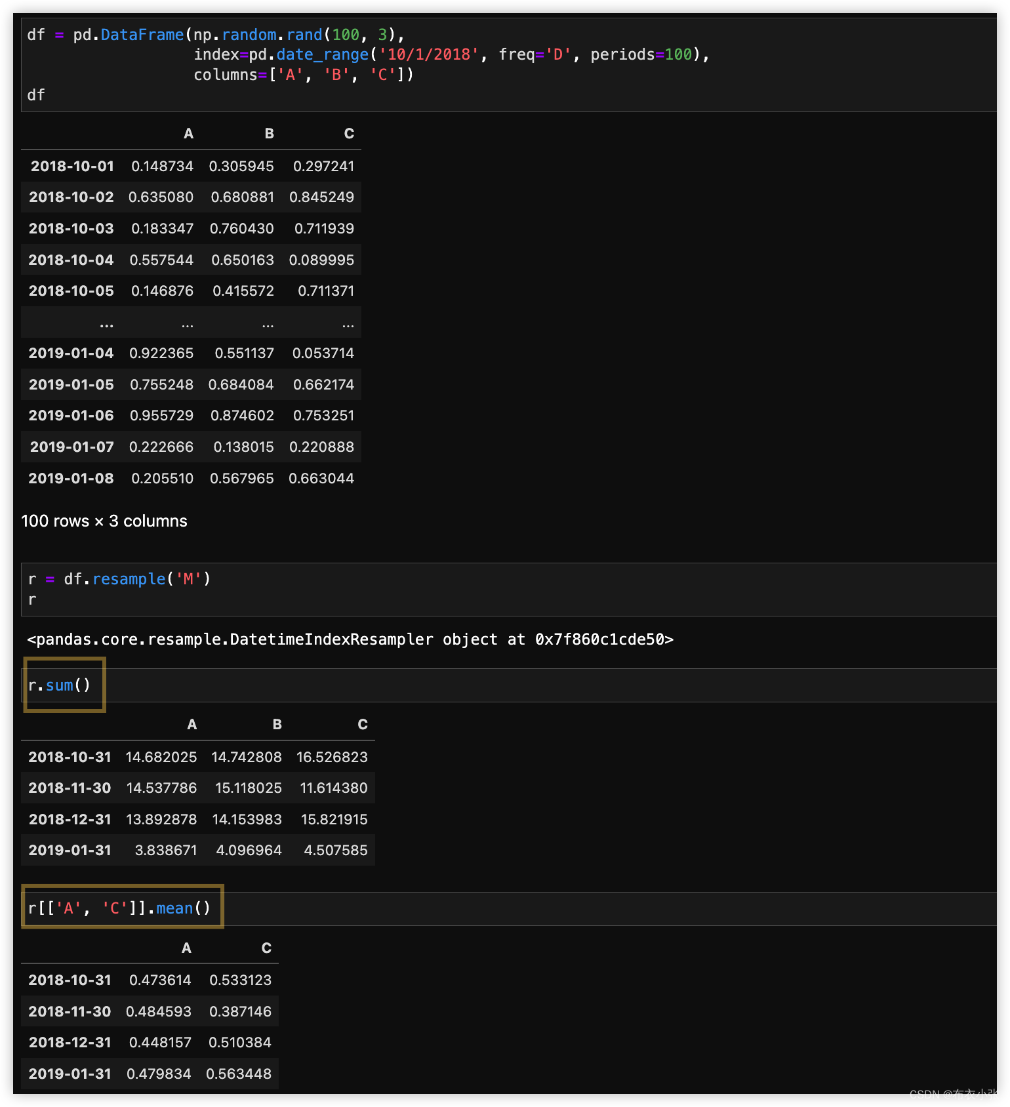
Task: Select index 2018-10-02 in first table
Action: coord(71,197)
